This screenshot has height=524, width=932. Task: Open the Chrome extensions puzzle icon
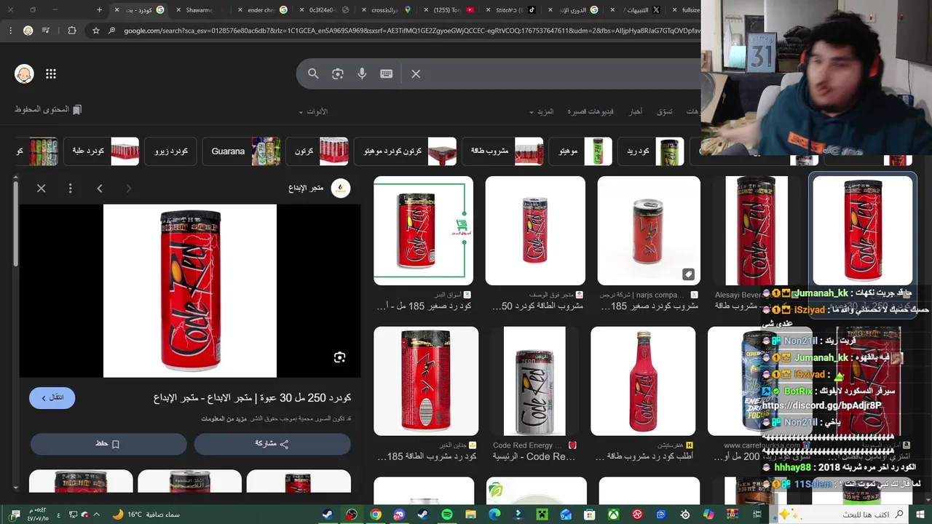tap(71, 31)
